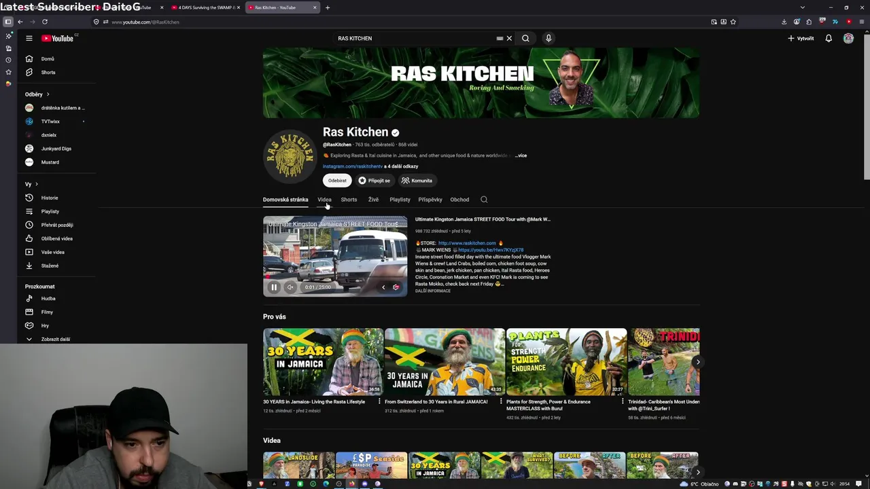Click the Vytvořit button

801,38
